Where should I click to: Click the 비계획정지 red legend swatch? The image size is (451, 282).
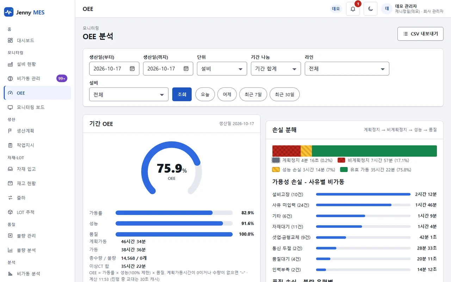[x=341, y=160]
